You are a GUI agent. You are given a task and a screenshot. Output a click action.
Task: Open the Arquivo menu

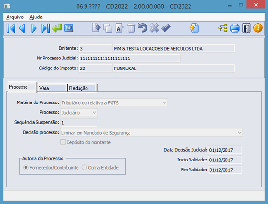pos(15,17)
